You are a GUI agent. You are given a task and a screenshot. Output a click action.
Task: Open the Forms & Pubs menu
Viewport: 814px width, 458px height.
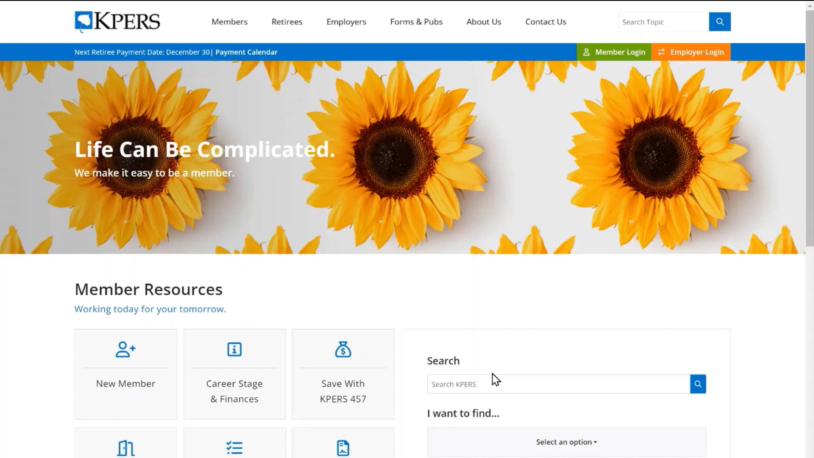point(416,22)
